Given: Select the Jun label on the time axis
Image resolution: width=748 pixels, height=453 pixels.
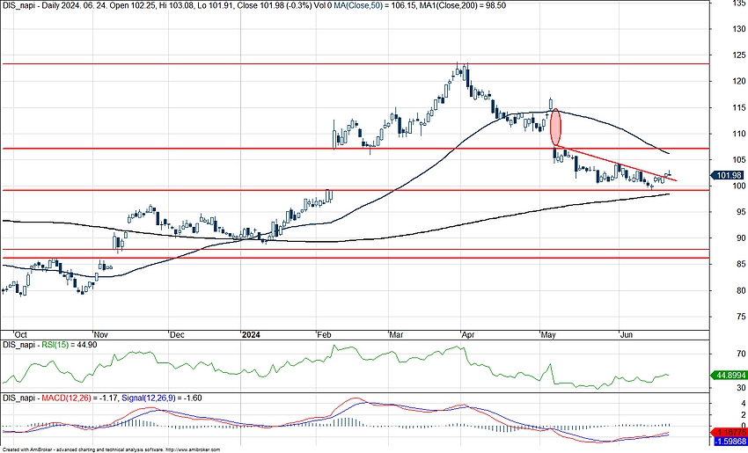Looking at the screenshot, I should (x=626, y=335).
